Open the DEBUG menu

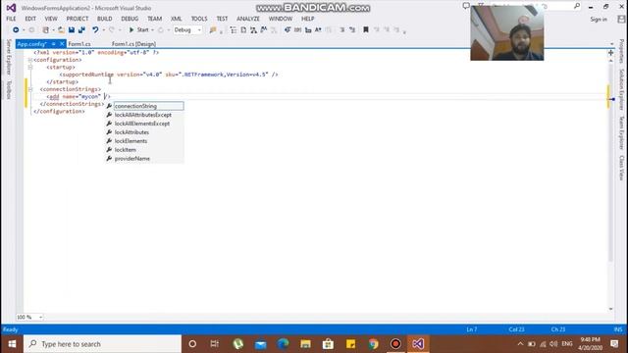tap(130, 19)
